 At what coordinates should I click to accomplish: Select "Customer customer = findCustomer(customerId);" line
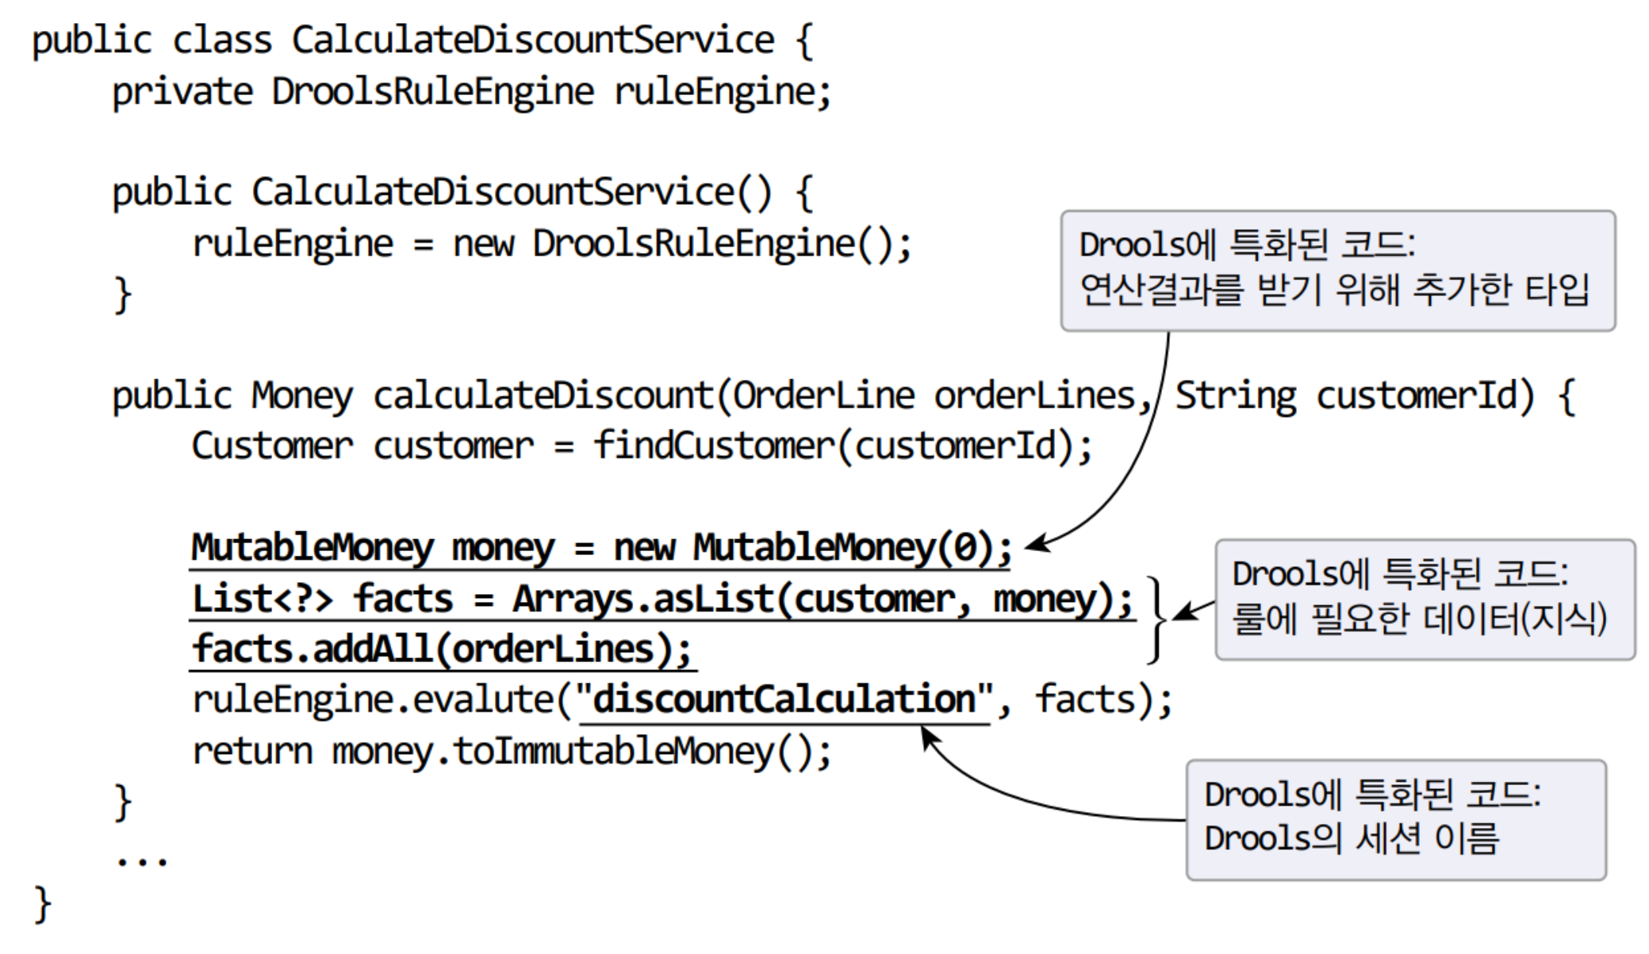(642, 446)
